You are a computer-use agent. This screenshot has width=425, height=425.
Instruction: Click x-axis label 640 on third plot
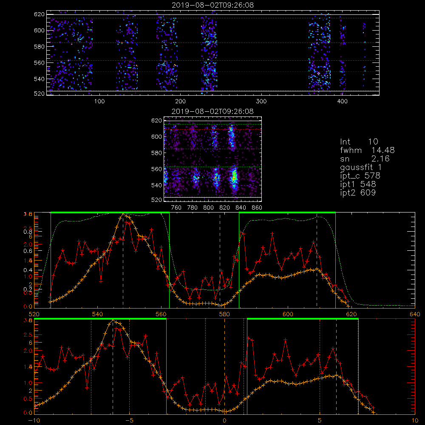pos(415,314)
